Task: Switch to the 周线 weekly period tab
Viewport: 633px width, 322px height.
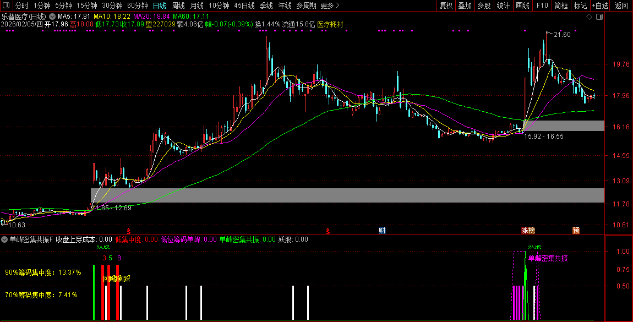Action: [178, 6]
